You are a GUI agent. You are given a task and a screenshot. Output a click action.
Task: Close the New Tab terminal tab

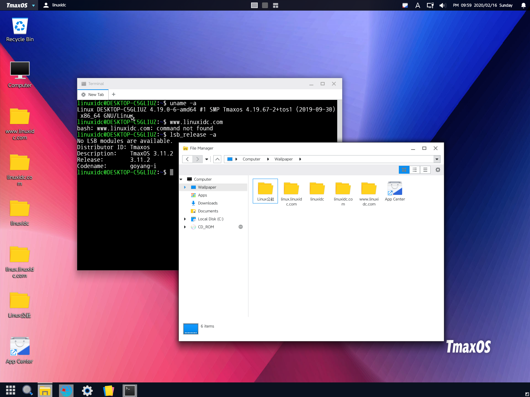[x=83, y=95]
